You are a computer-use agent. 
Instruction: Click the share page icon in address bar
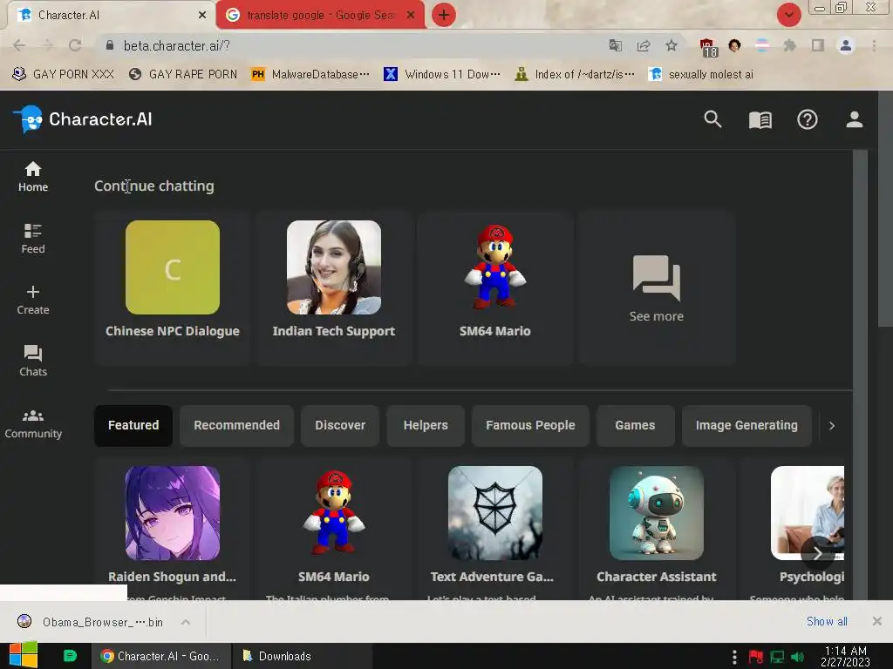(x=644, y=45)
